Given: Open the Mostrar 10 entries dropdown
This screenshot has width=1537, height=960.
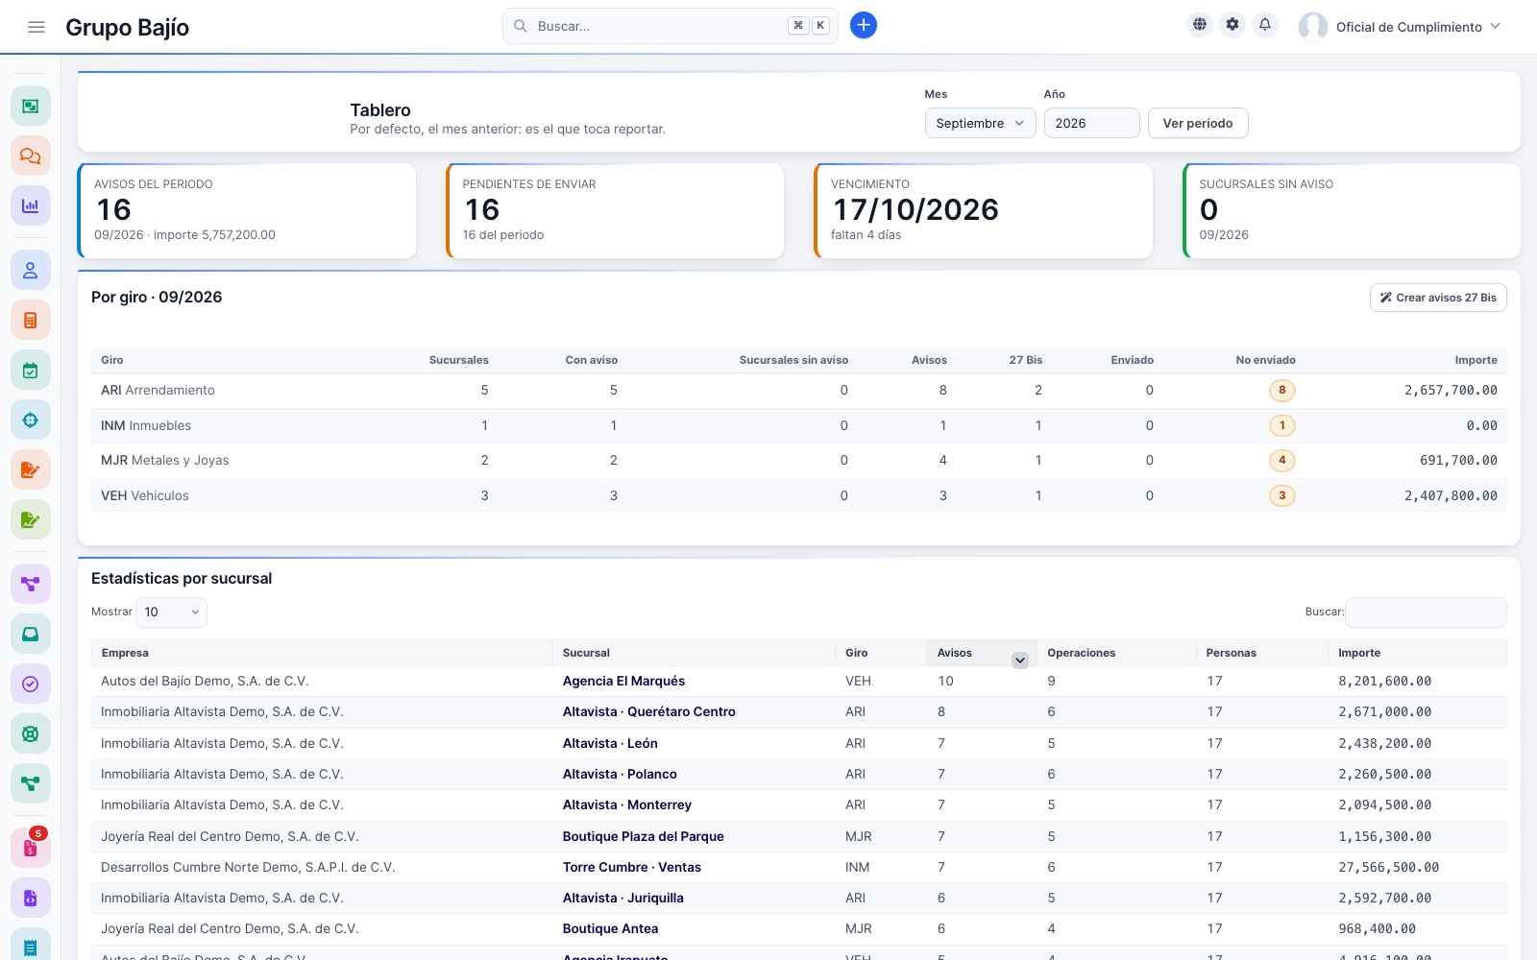Looking at the screenshot, I should 172,612.
